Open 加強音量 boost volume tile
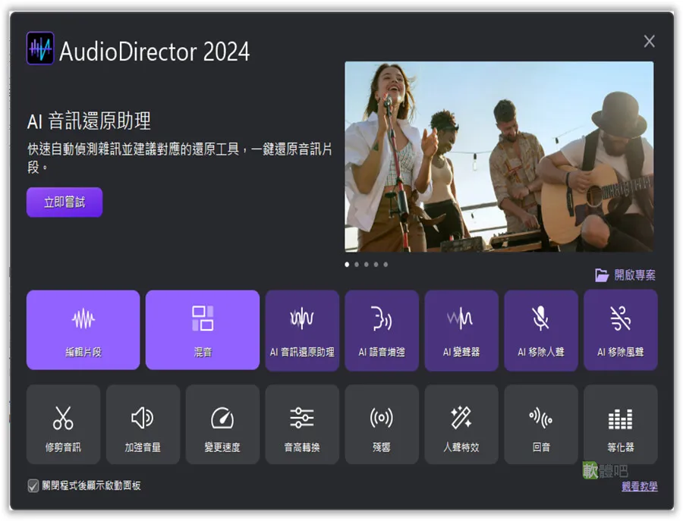The height and width of the screenshot is (521, 683). click(143, 425)
